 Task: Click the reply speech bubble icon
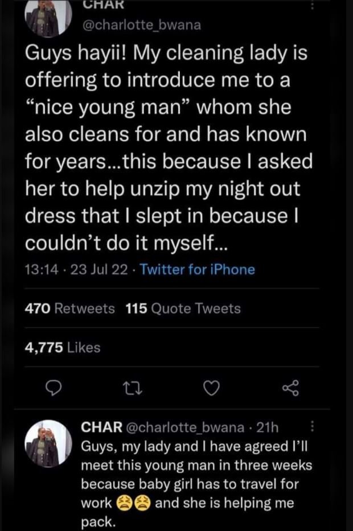(54, 388)
